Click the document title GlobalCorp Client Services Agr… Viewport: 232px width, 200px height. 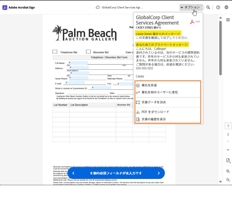tap(122, 7)
